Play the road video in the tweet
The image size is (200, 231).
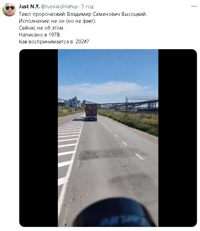point(108,138)
